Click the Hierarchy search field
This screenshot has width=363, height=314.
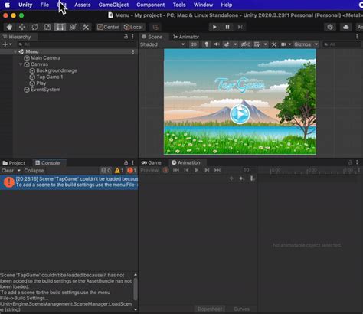tap(77, 44)
